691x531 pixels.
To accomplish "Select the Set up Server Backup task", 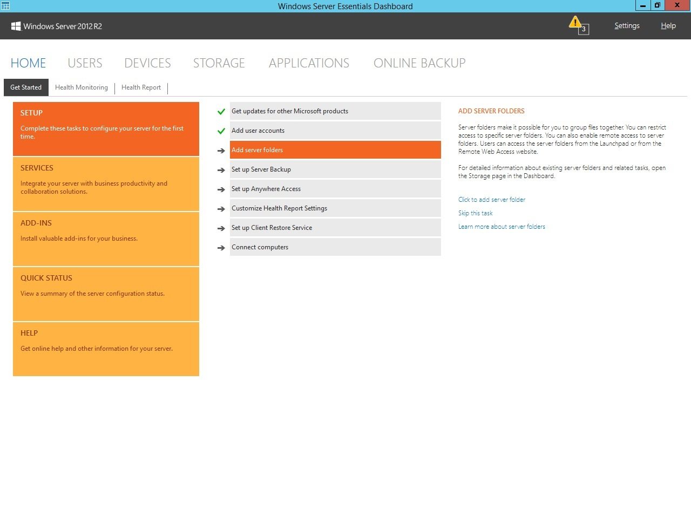I will pos(335,169).
